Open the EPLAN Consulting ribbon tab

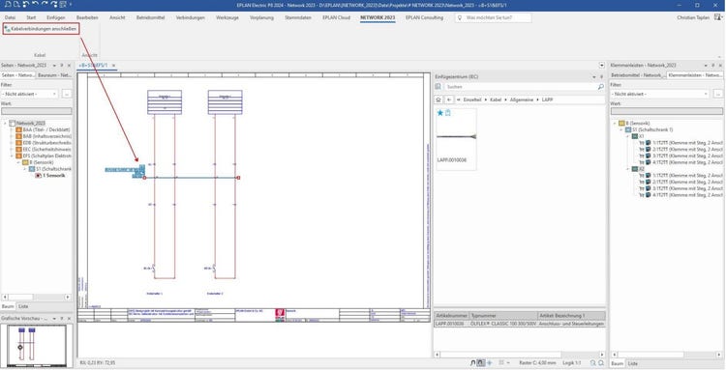[x=424, y=17]
